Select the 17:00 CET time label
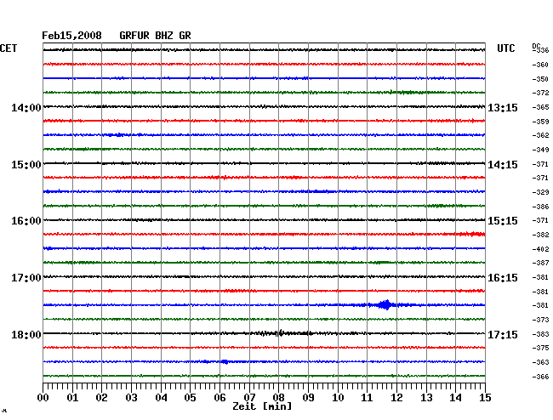 click(26, 278)
